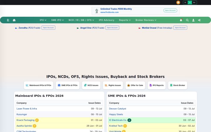Image resolution: width=211 pixels, height=132 pixels.
Task: Expand the IPO dropdown menu
Action: 43,20
